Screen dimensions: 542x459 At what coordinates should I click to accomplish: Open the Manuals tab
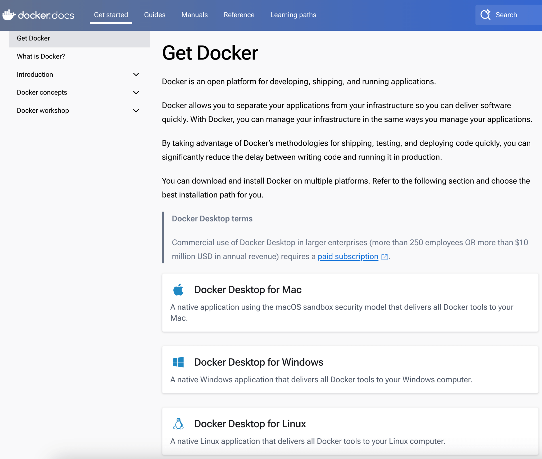pyautogui.click(x=195, y=15)
